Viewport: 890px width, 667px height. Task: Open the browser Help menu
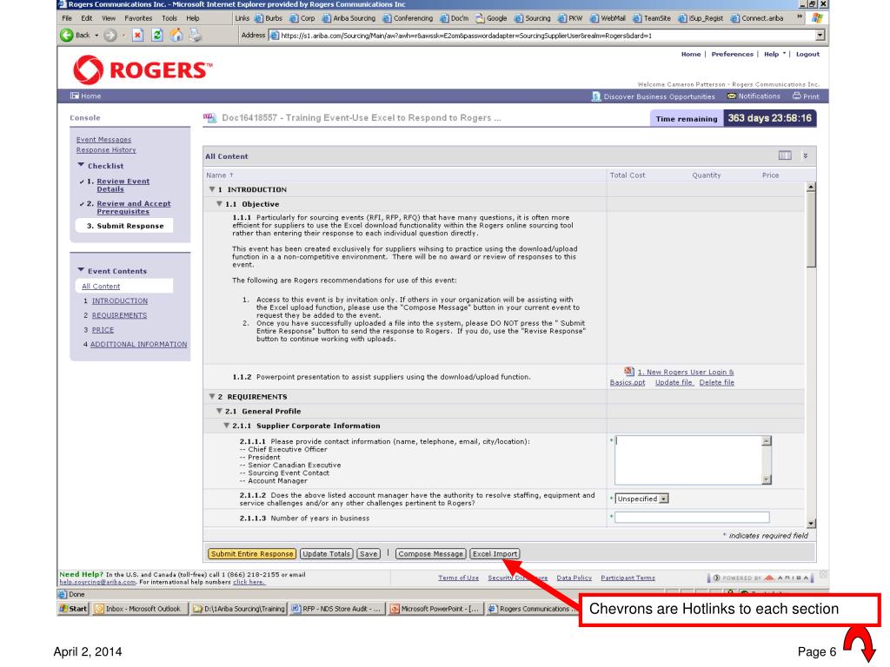[x=193, y=18]
